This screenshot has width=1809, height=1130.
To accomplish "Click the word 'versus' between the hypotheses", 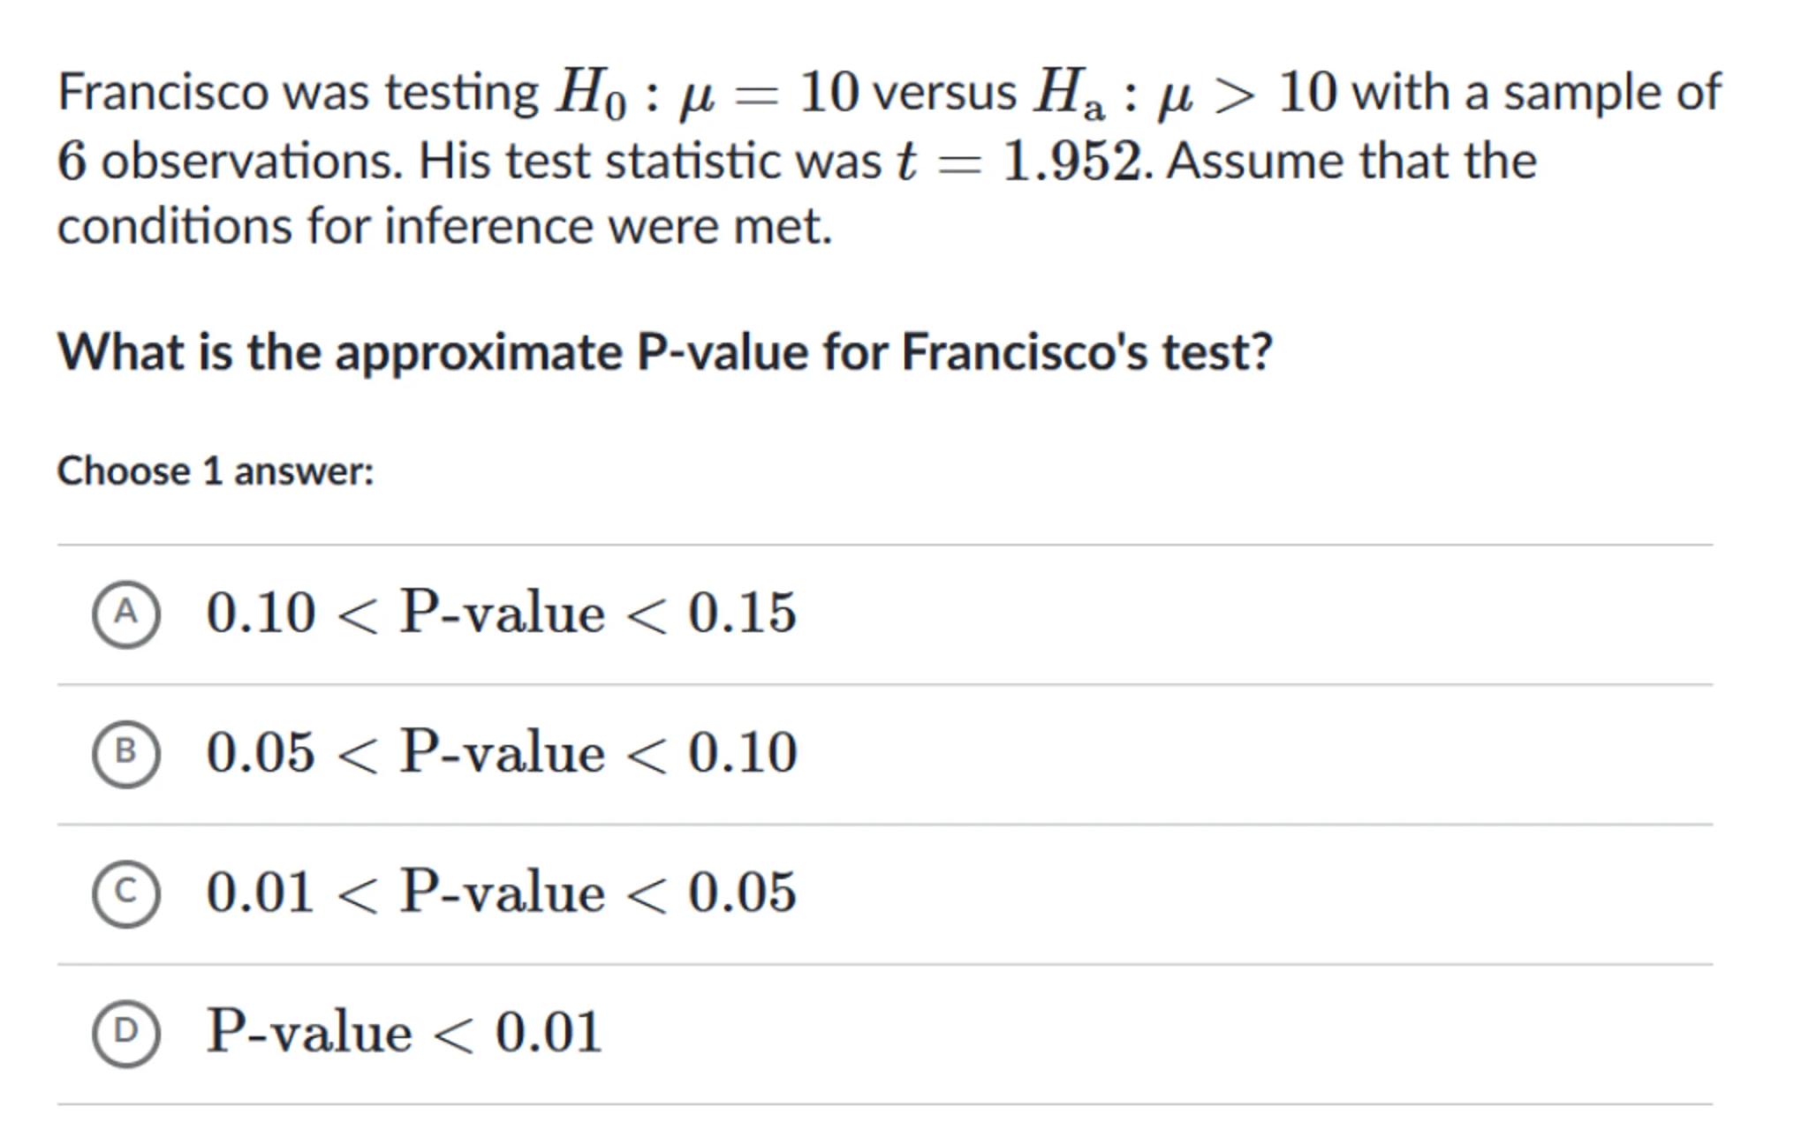I will [943, 92].
